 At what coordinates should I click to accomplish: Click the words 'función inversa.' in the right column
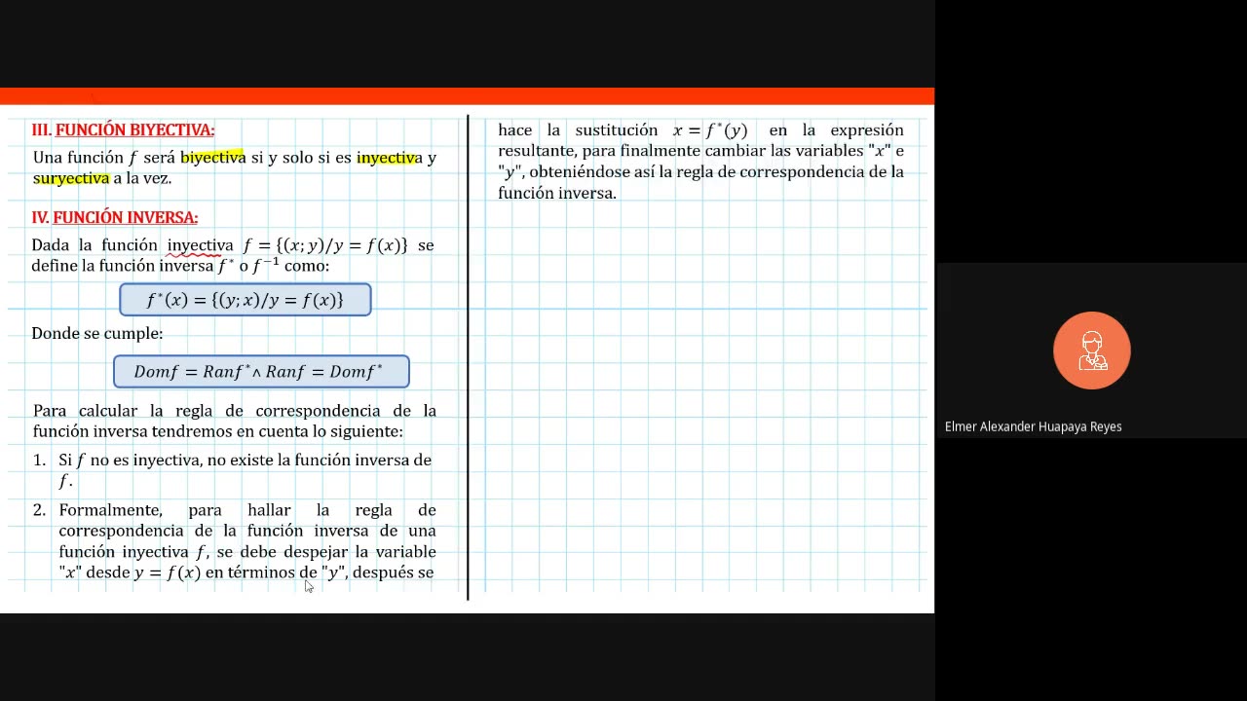(557, 193)
